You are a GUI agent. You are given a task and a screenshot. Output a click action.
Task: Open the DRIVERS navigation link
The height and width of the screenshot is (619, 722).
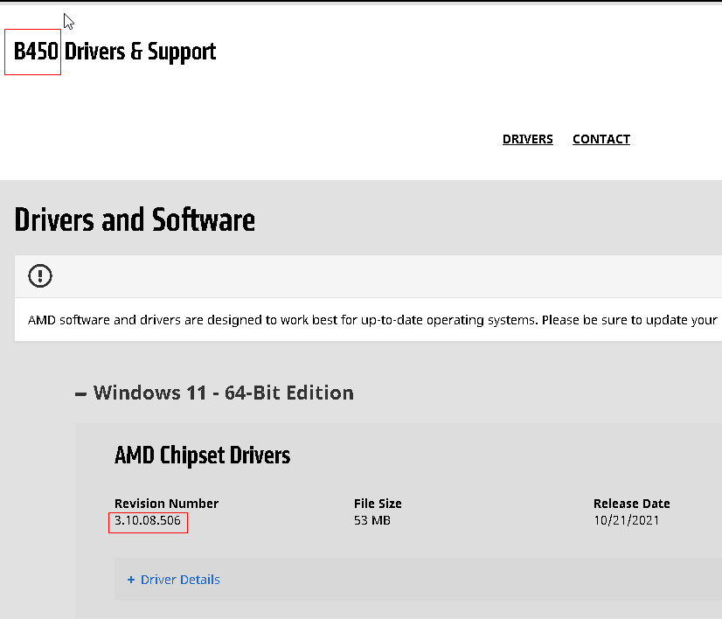click(x=527, y=139)
